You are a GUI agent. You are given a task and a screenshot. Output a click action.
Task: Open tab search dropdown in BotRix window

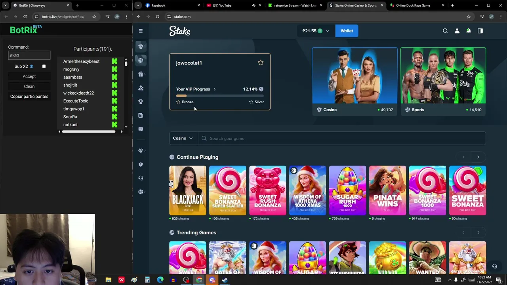[5, 6]
